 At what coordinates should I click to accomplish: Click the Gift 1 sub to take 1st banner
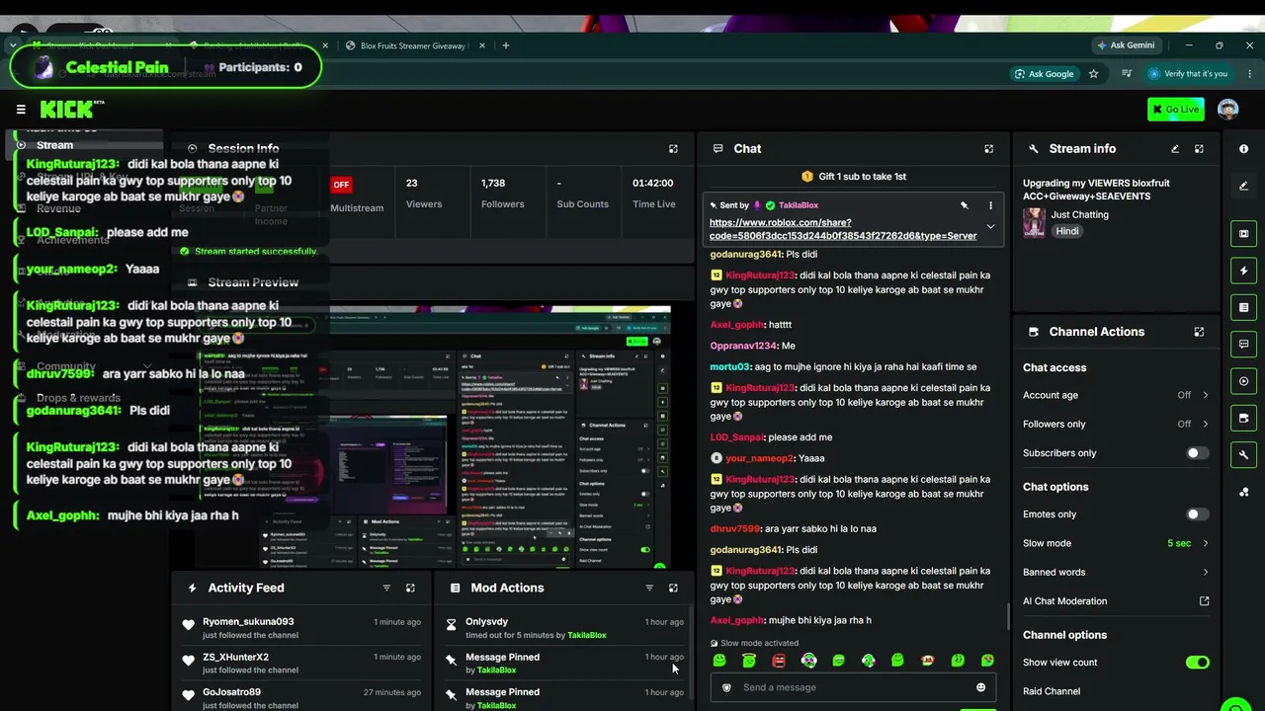[853, 177]
